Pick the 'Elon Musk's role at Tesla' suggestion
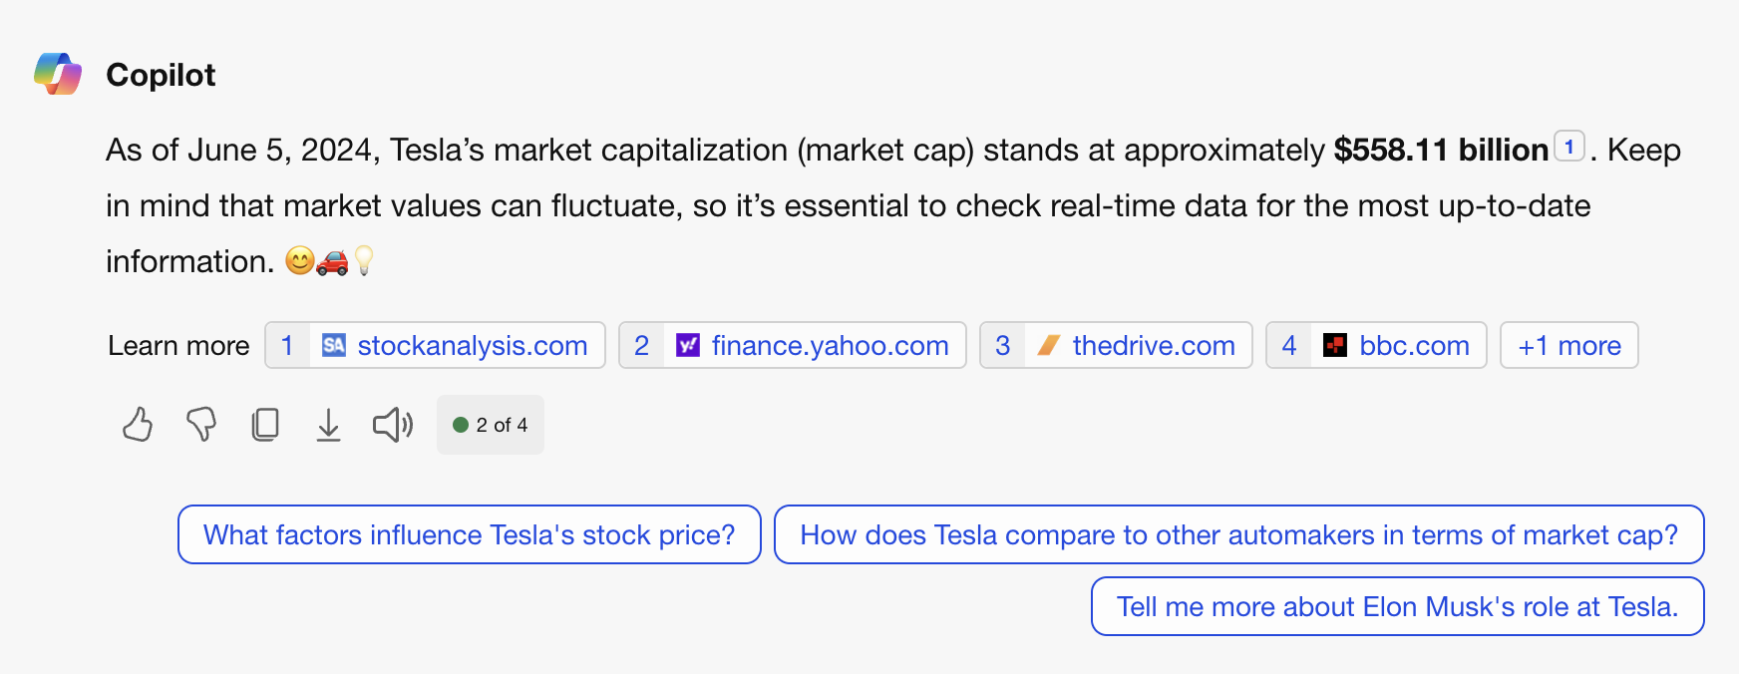The image size is (1739, 674). [1397, 606]
